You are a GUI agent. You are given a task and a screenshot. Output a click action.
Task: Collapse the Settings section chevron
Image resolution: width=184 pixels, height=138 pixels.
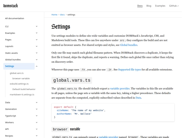tap(36, 66)
